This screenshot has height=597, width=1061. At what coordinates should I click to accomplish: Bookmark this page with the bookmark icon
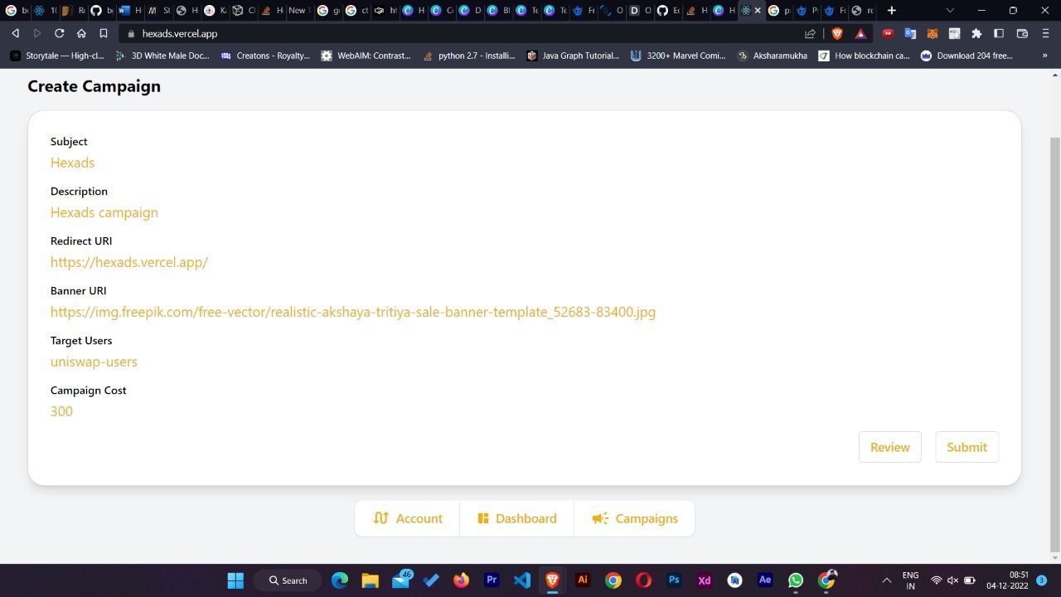click(x=104, y=33)
